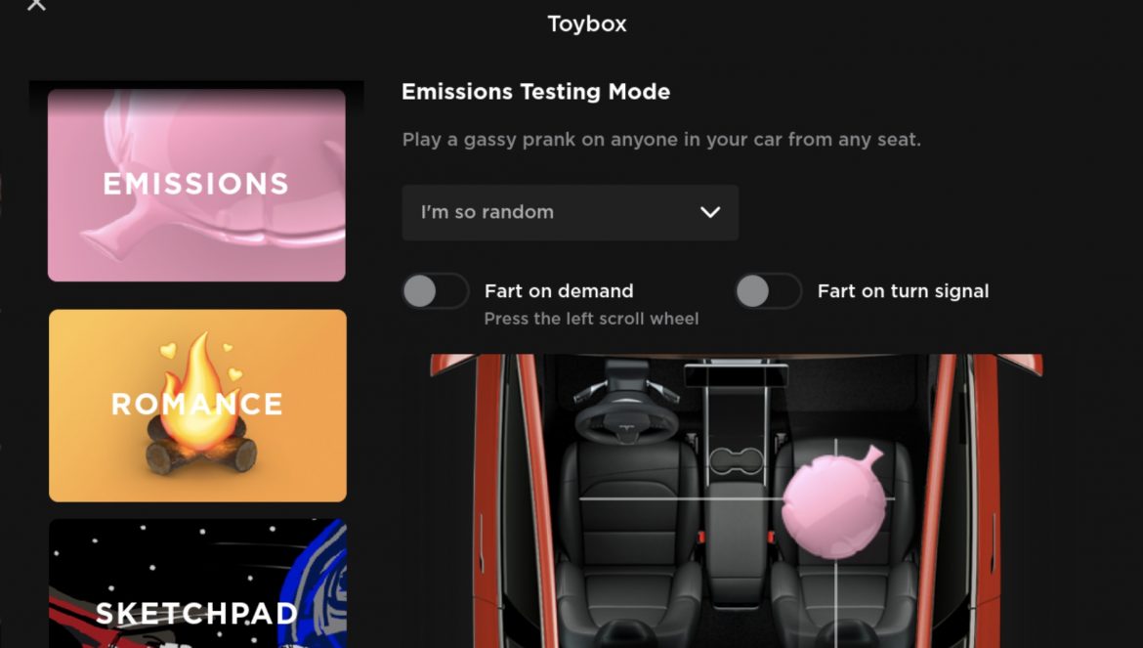
Task: Open the Sketchpad toy tile
Action: [197, 583]
